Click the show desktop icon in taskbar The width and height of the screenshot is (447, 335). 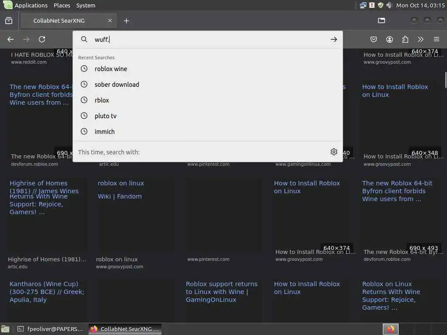point(5,329)
